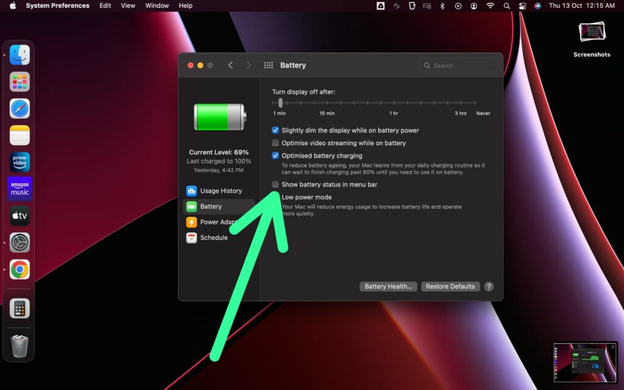Launch Google Chrome from the Dock
The image size is (624, 390).
pyautogui.click(x=19, y=269)
